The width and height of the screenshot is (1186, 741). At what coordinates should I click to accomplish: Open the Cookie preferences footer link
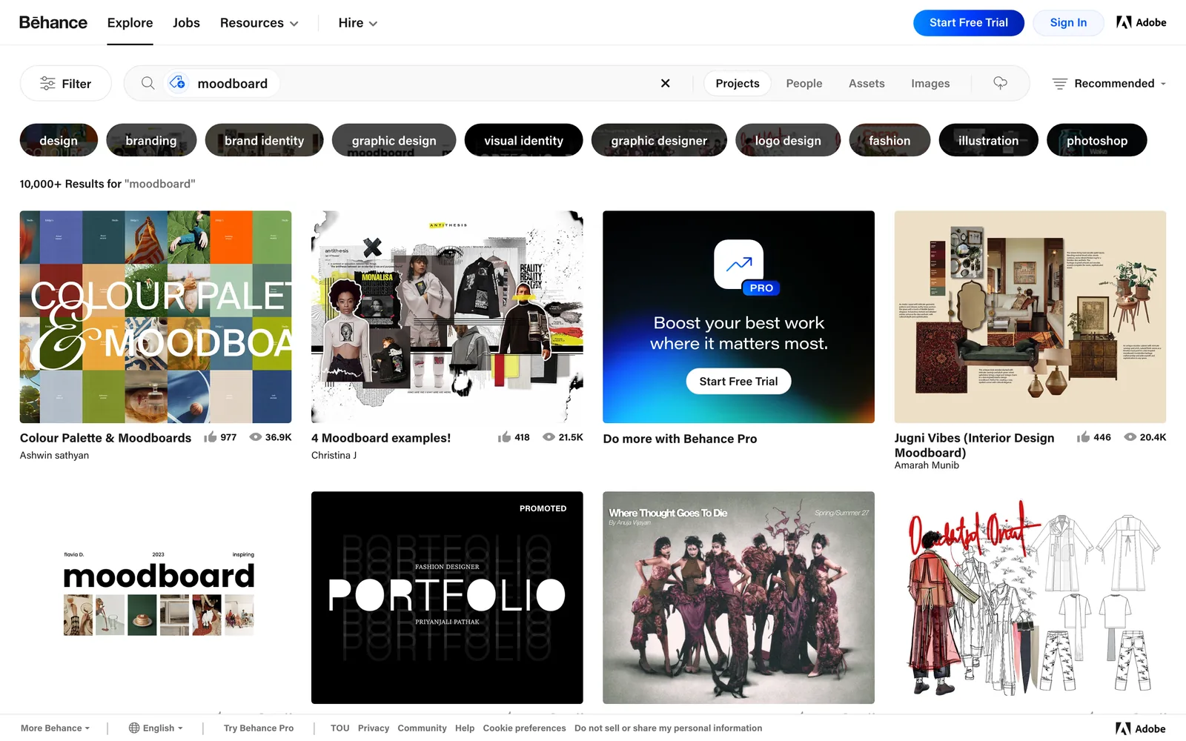[524, 728]
